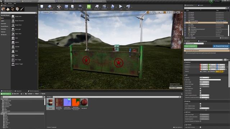Open the Edit menu
The width and height of the screenshot is (230, 129).
pyautogui.click(x=5, y=3)
